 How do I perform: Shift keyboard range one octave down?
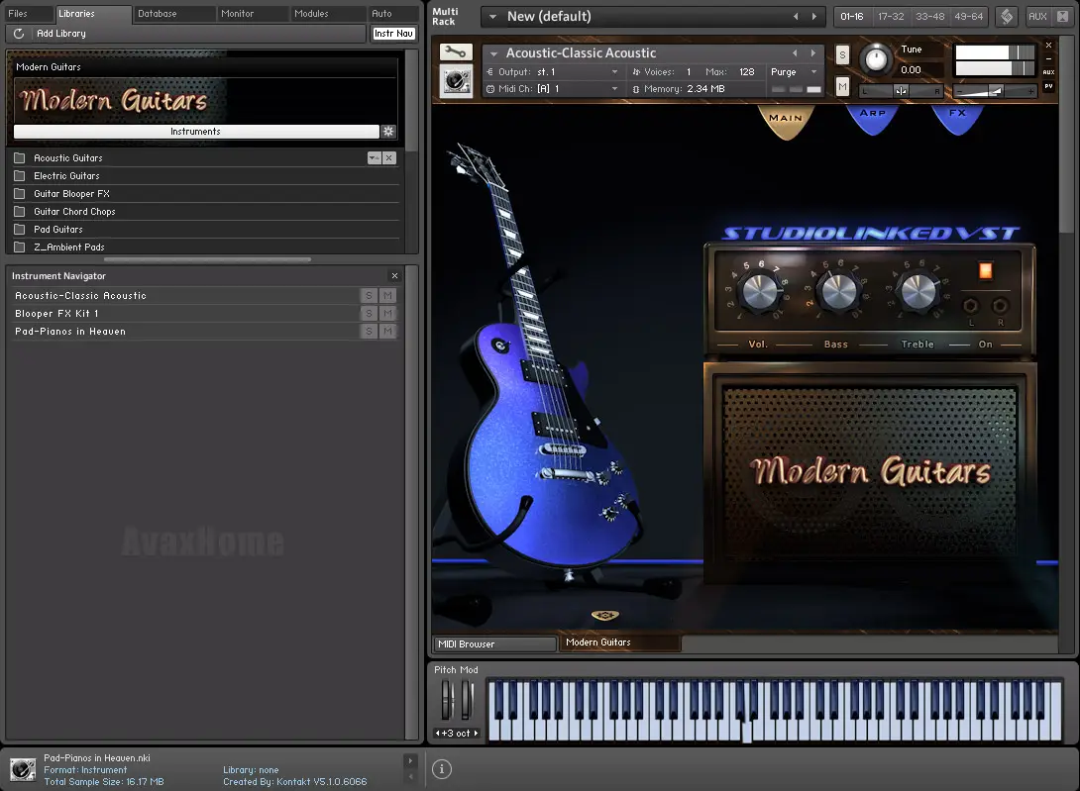click(437, 734)
